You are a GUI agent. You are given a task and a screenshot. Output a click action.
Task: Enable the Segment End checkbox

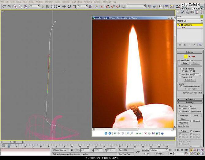tap(180, 77)
